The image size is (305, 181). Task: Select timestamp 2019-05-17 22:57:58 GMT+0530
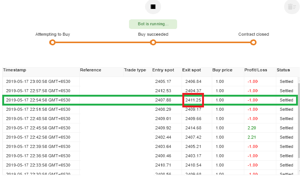pos(38,91)
